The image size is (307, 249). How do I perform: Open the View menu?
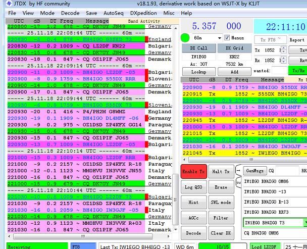pyautogui.click(x=28, y=13)
